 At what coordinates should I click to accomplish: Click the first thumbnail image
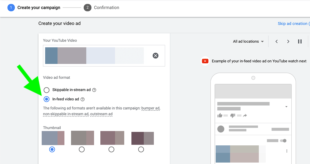[x=53, y=138]
